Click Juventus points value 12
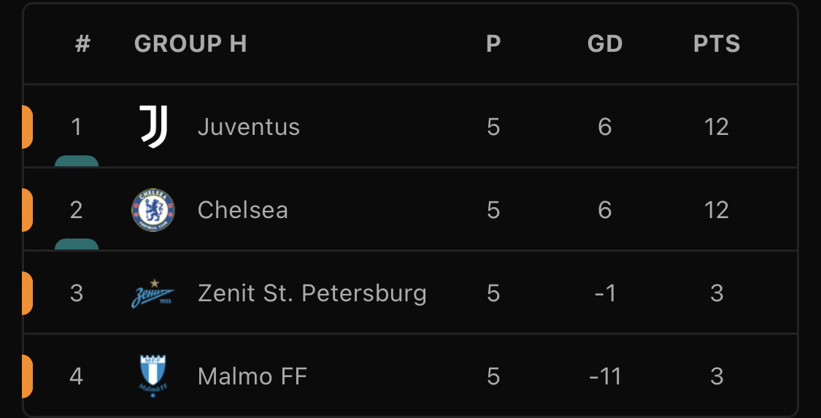 click(717, 127)
